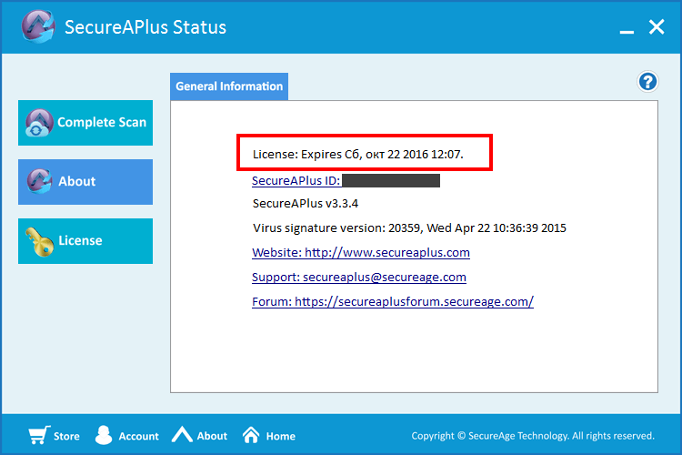Click the SecureAPlus v3.3.4 version text
The height and width of the screenshot is (455, 682).
click(306, 203)
